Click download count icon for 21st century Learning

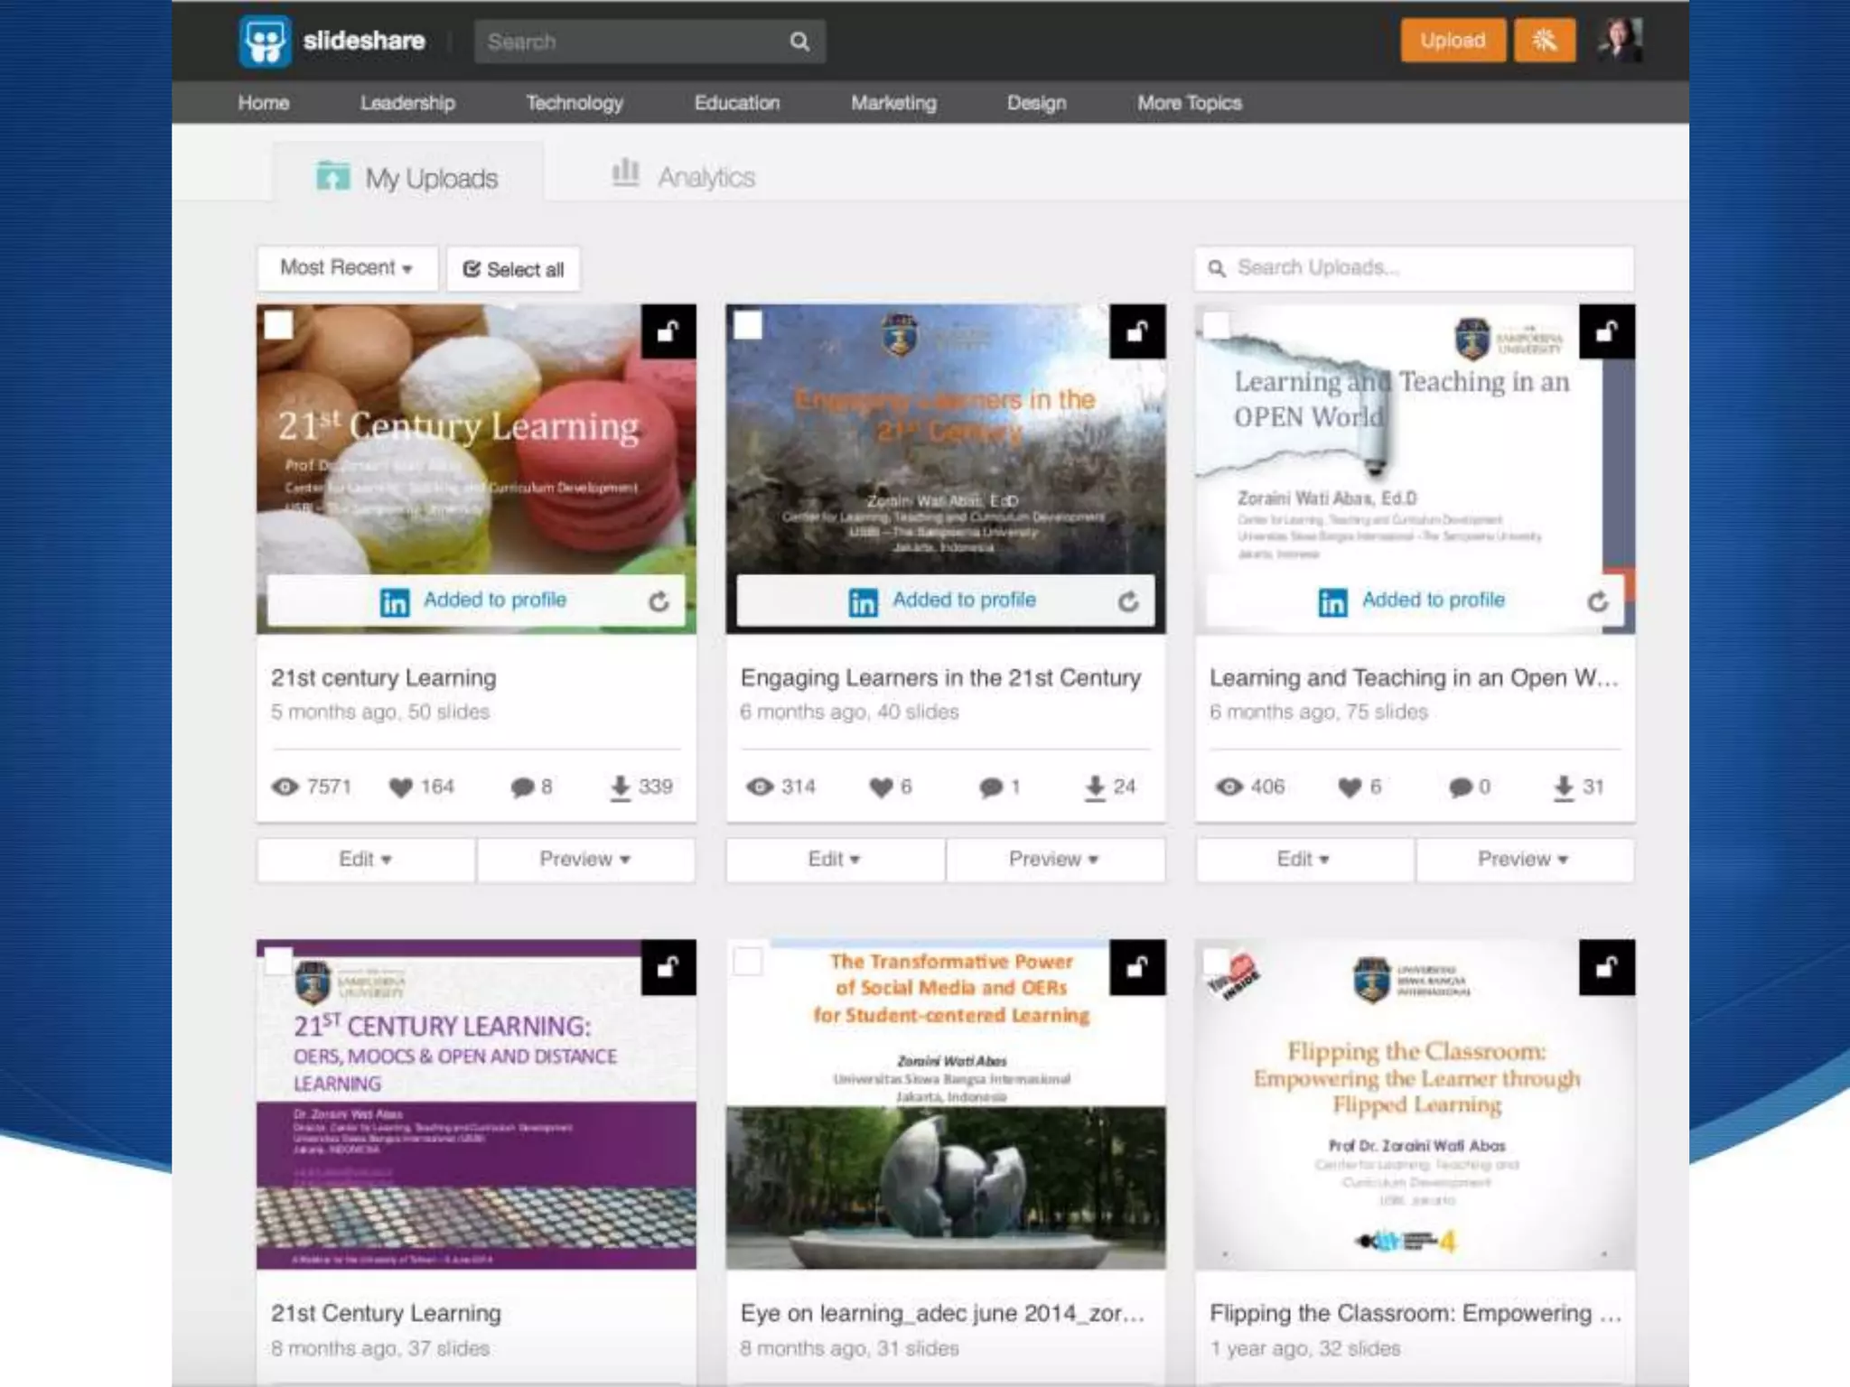(x=620, y=787)
